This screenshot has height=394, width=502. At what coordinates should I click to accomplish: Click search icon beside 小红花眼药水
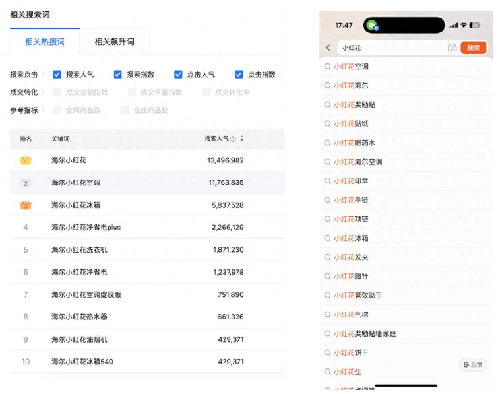point(327,143)
